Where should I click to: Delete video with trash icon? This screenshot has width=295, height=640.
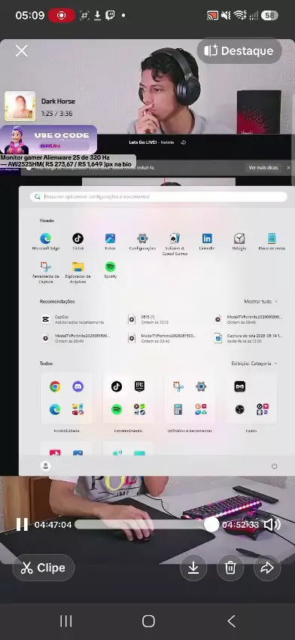tap(230, 568)
